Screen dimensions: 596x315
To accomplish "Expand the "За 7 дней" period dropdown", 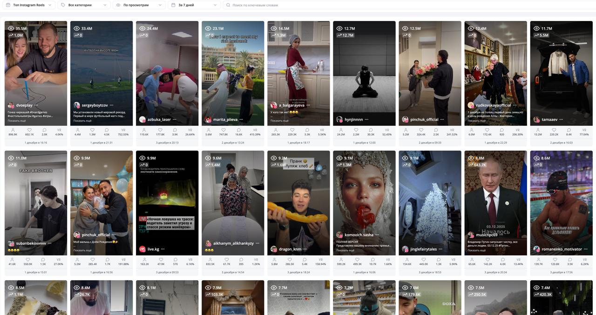I will click(194, 5).
